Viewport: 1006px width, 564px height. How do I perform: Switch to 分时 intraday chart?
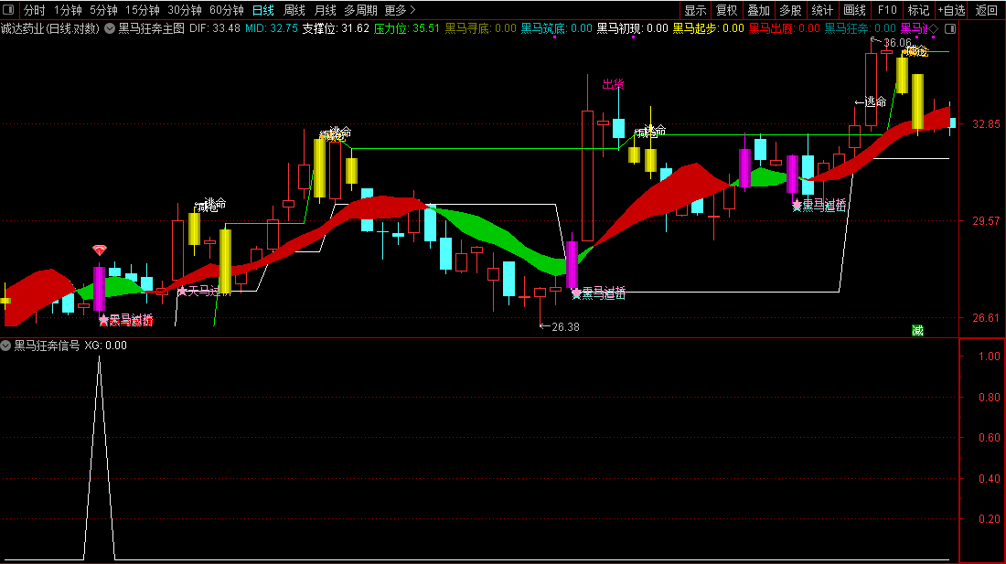coord(34,10)
